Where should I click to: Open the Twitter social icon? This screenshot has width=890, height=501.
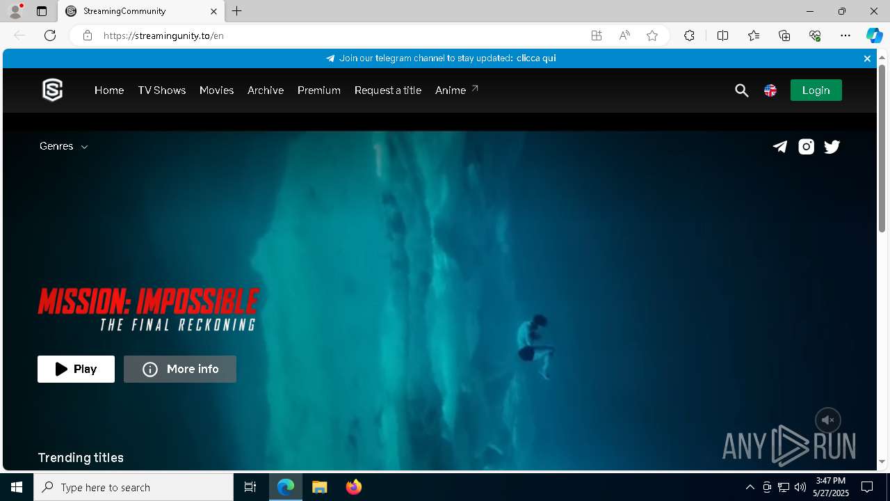[832, 146]
